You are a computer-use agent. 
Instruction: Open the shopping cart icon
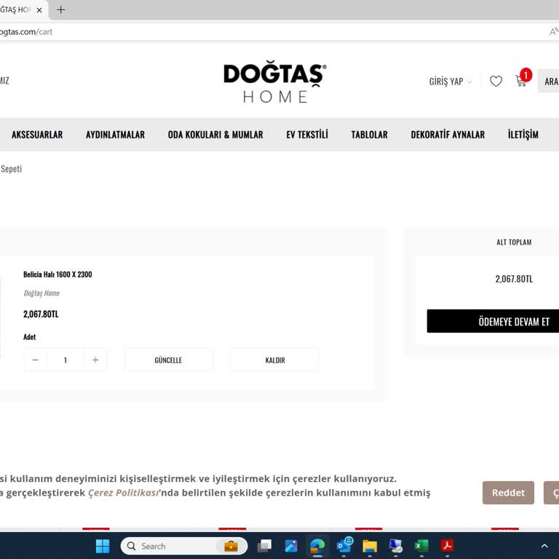click(x=521, y=81)
